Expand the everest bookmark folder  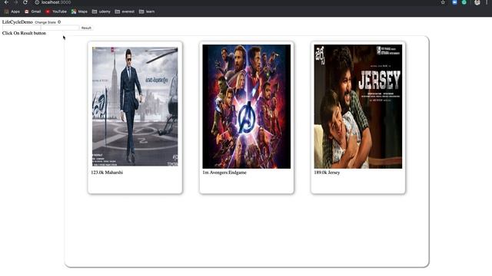point(125,11)
